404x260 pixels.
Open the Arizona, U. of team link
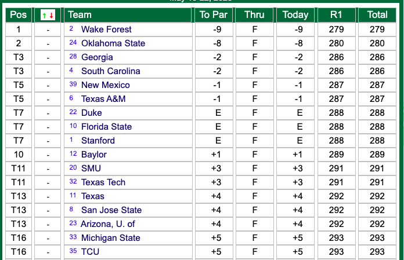point(108,224)
